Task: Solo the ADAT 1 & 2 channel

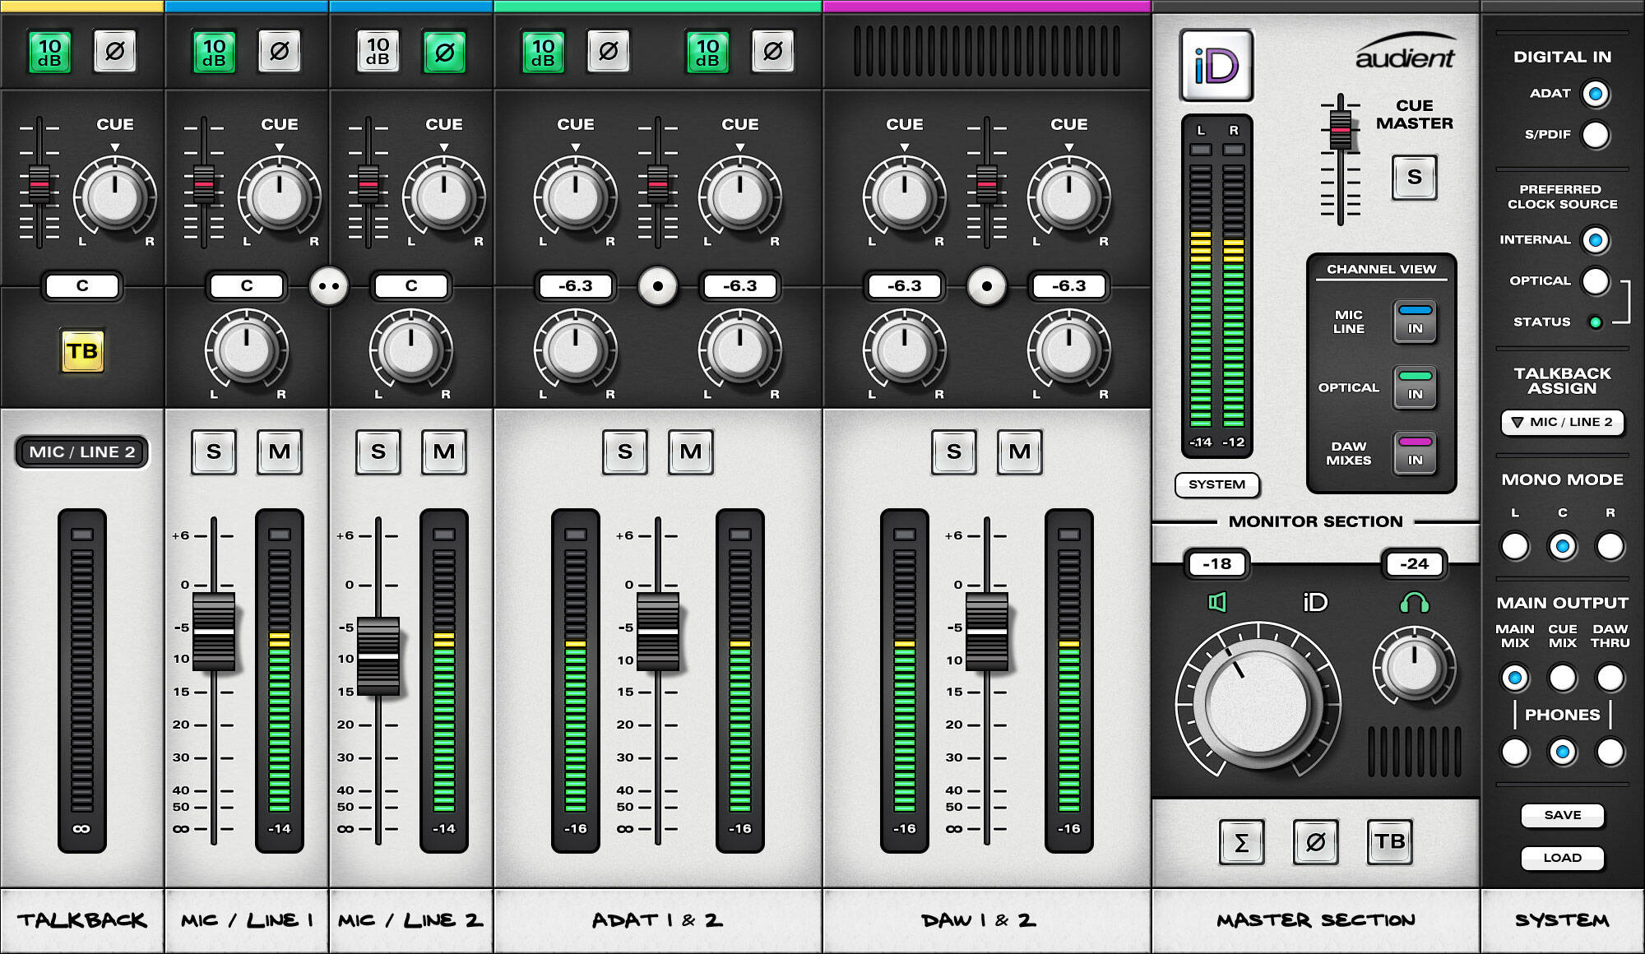Action: coord(625,452)
